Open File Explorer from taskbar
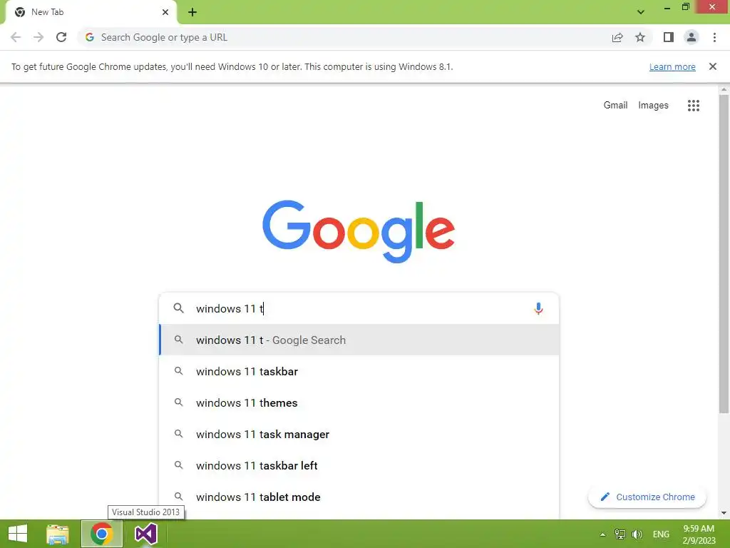Screen dimensions: 730x548 (58, 534)
